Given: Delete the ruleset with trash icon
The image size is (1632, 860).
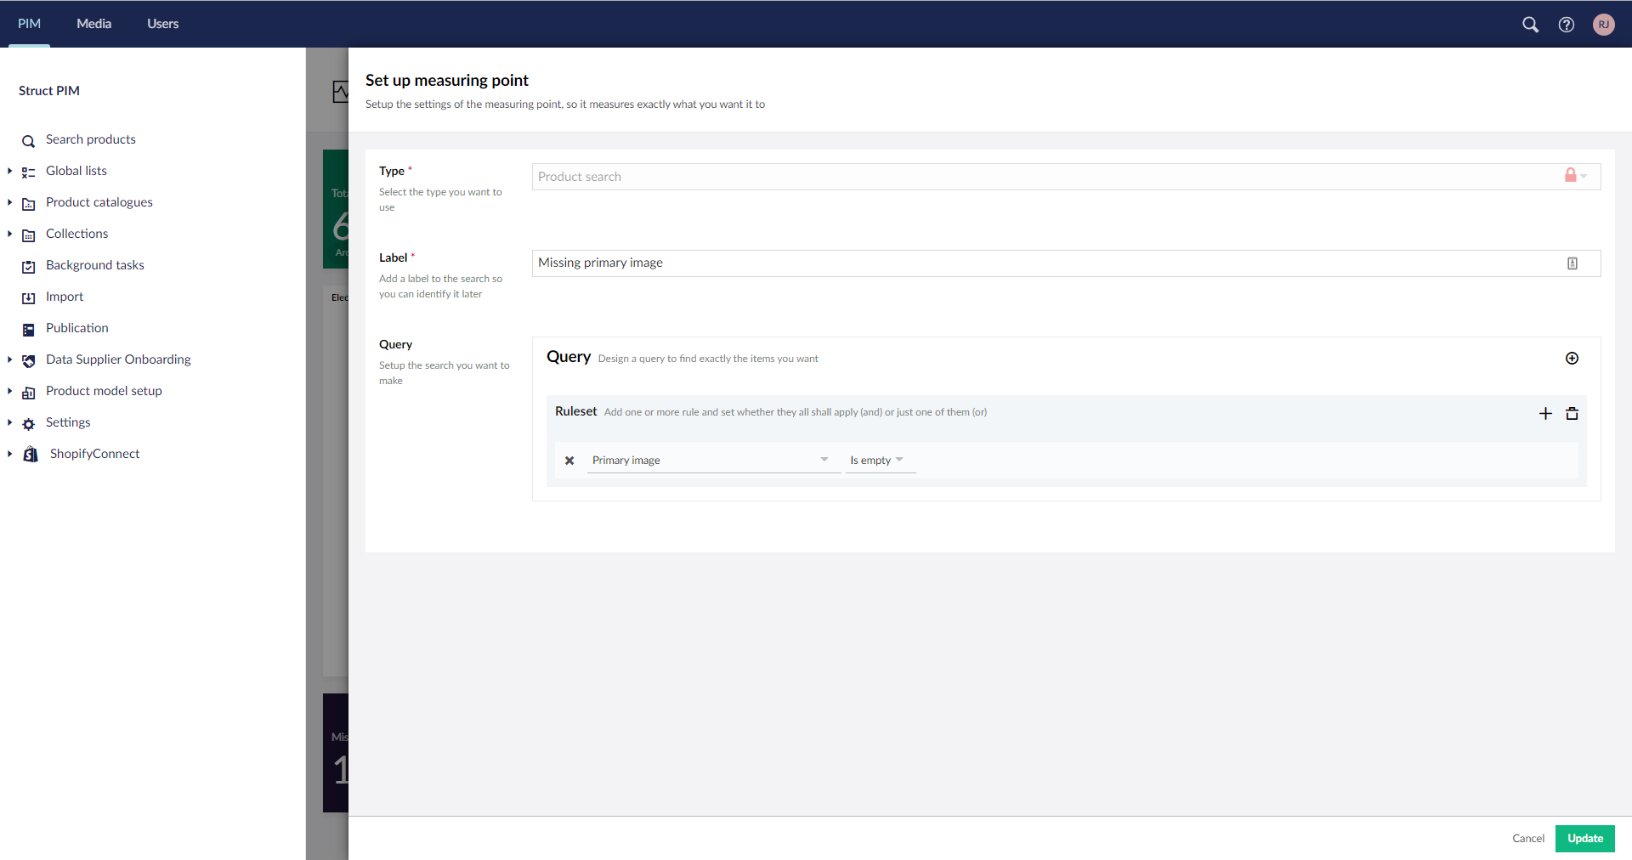Looking at the screenshot, I should coord(1572,414).
